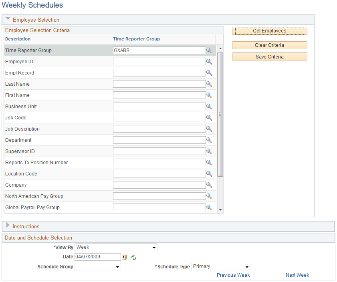
Task: Click the Job Description input field
Action: click(159, 129)
